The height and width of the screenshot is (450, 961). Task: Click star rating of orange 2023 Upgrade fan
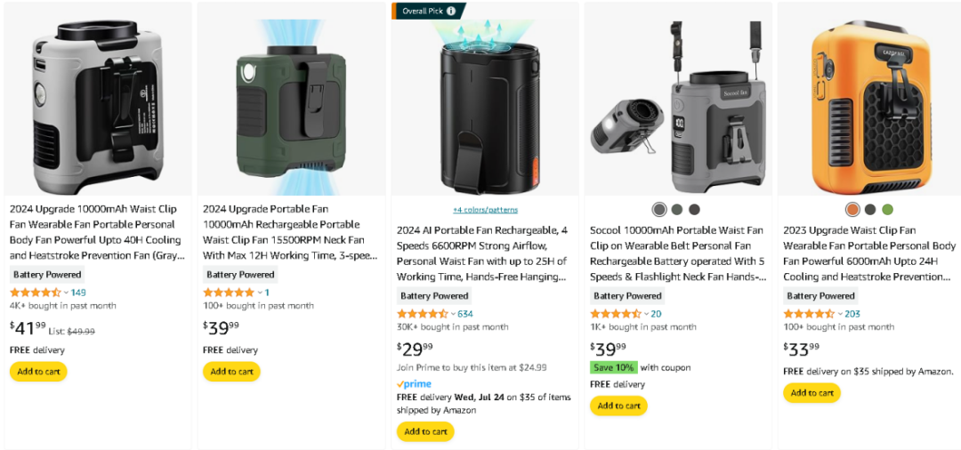(809, 313)
